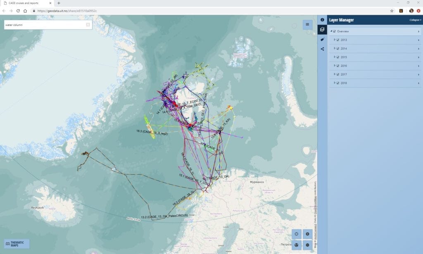Select the 2016 layer name text
423x254 pixels.
[x=344, y=66]
